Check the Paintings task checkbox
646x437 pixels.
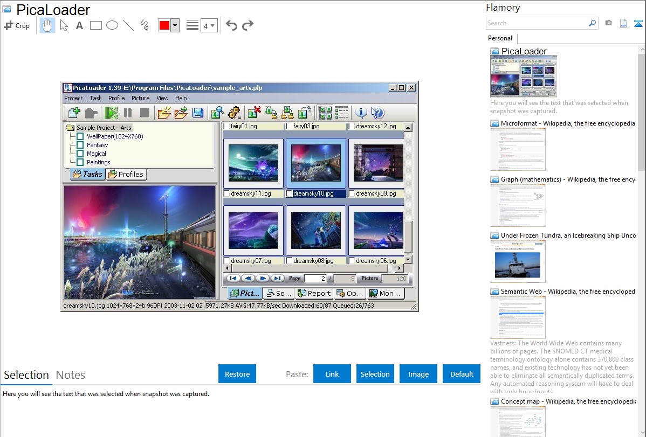pos(80,162)
